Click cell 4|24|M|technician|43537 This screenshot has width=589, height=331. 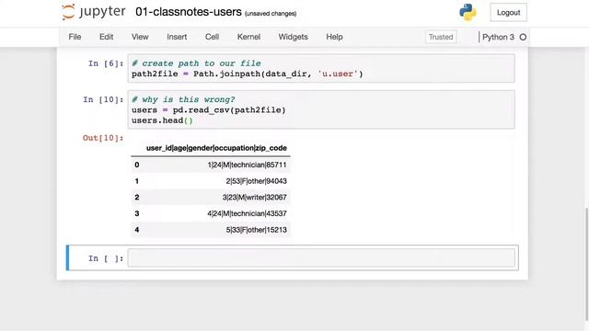pos(247,213)
